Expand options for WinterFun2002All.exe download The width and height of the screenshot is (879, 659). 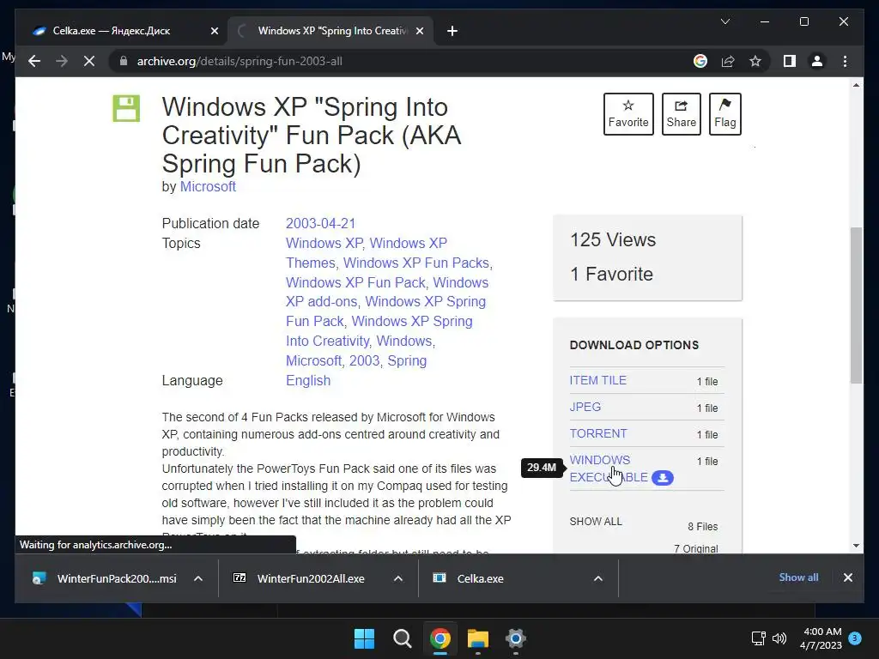(398, 579)
